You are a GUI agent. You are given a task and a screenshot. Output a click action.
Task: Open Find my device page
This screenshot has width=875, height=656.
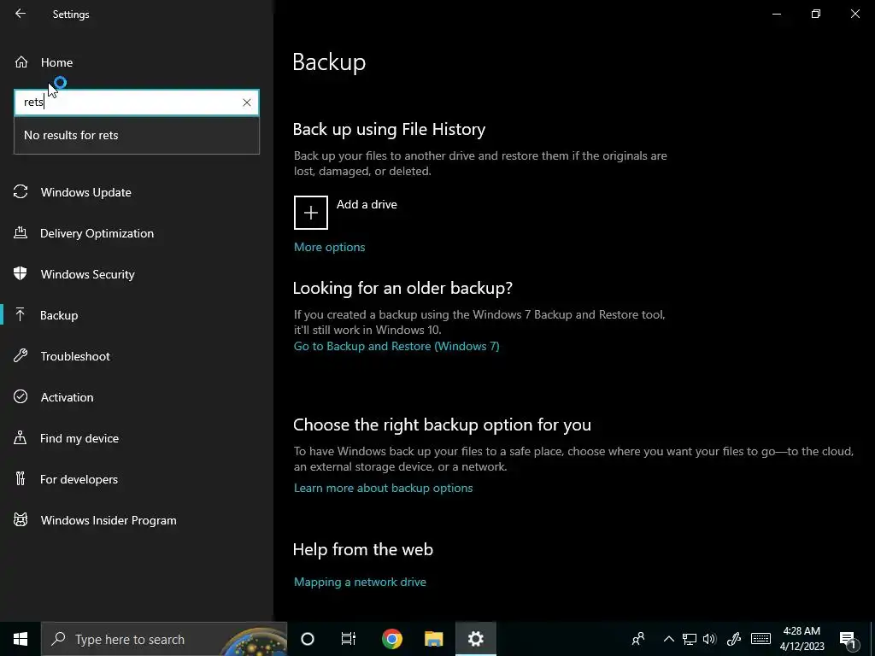pos(137,438)
